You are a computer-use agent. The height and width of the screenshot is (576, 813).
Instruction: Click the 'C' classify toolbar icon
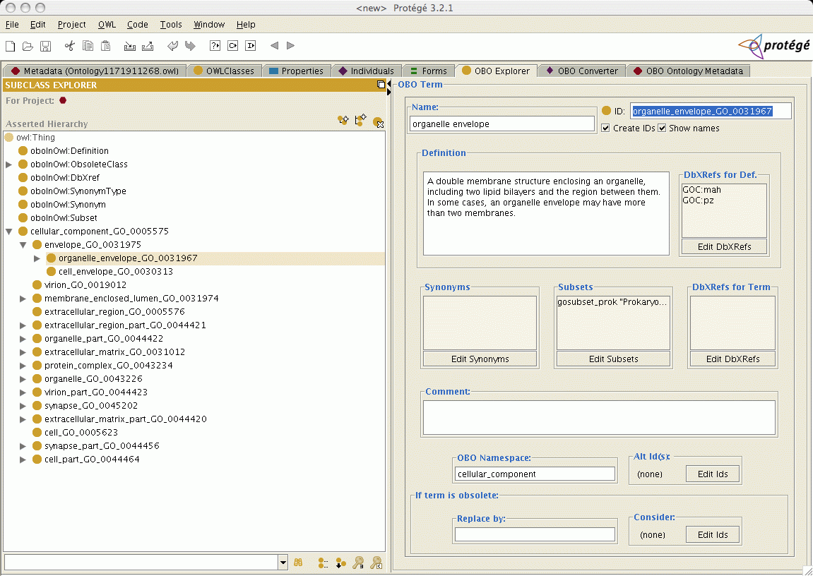(233, 46)
